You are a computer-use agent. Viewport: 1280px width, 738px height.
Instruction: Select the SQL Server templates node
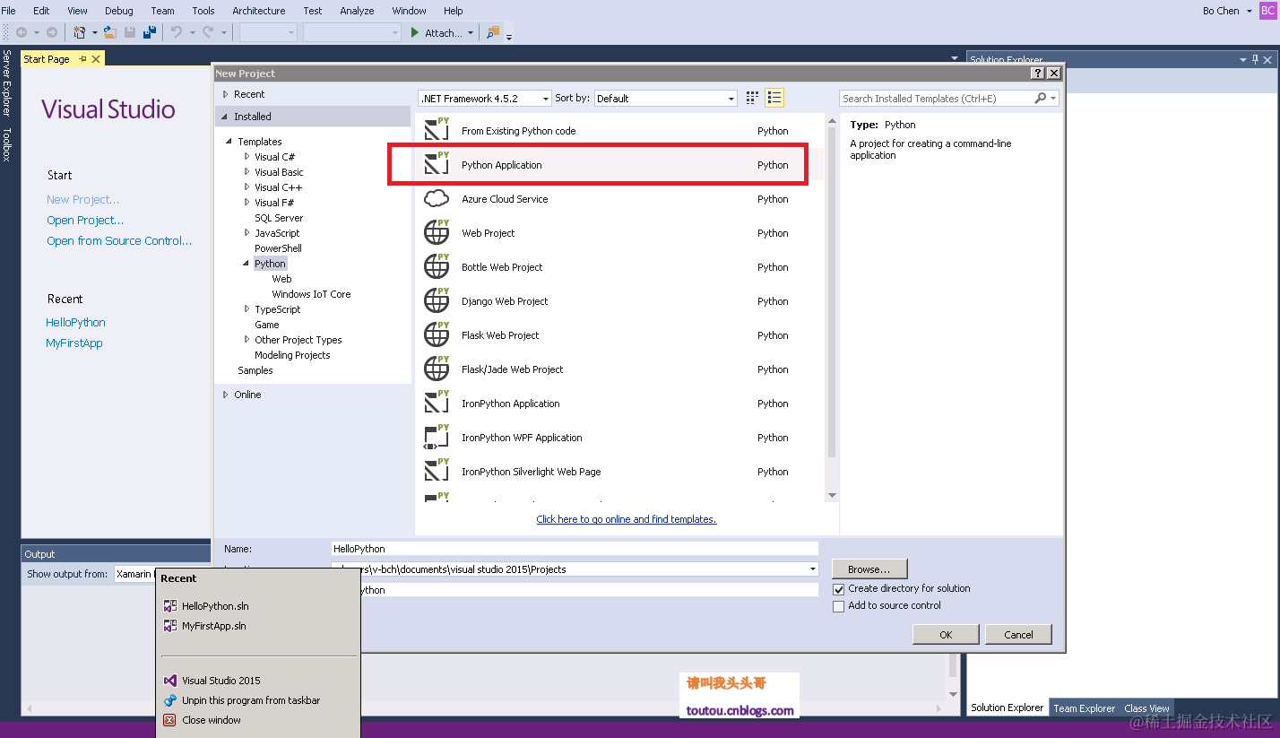click(x=279, y=218)
